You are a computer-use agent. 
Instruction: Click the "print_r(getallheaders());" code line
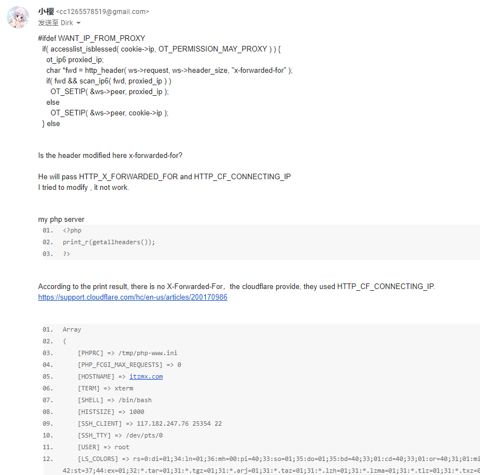(x=109, y=242)
